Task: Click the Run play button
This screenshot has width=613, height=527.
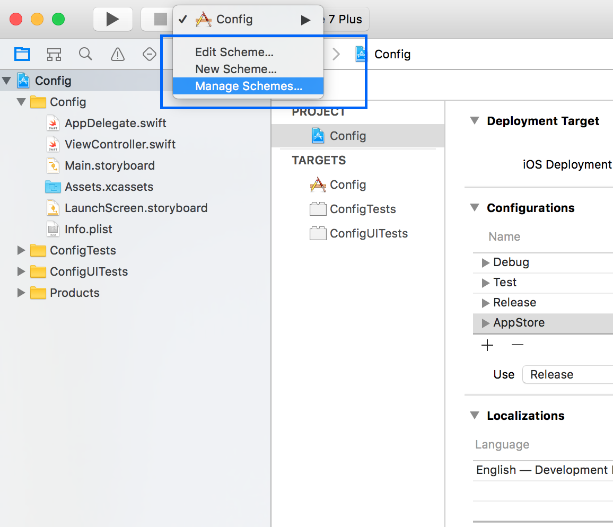Action: [112, 19]
